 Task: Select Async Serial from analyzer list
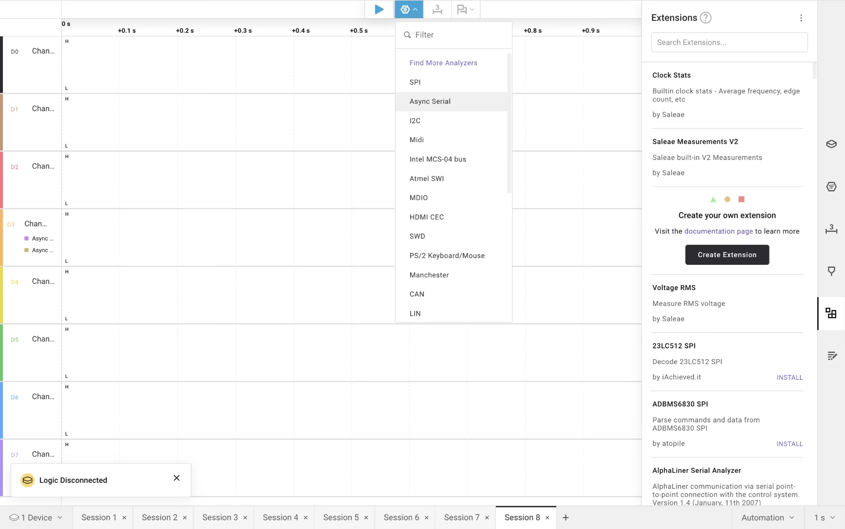coord(430,101)
